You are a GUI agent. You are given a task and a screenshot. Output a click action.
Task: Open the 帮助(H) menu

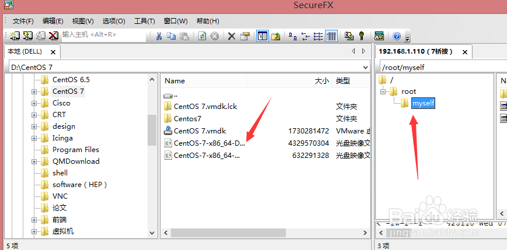(x=208, y=22)
